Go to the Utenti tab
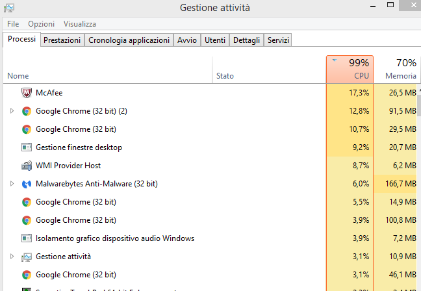Screen dimensions: 421x291 tap(215, 40)
